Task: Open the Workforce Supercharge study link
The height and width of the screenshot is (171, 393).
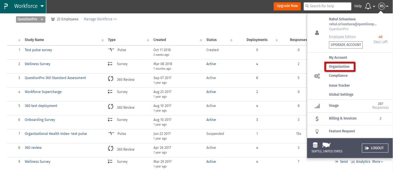Action: click(43, 92)
